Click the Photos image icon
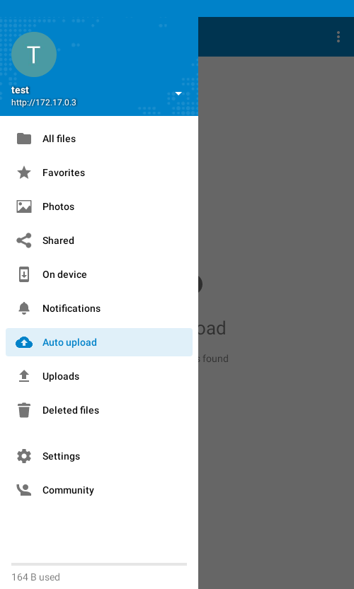 pyautogui.click(x=24, y=206)
